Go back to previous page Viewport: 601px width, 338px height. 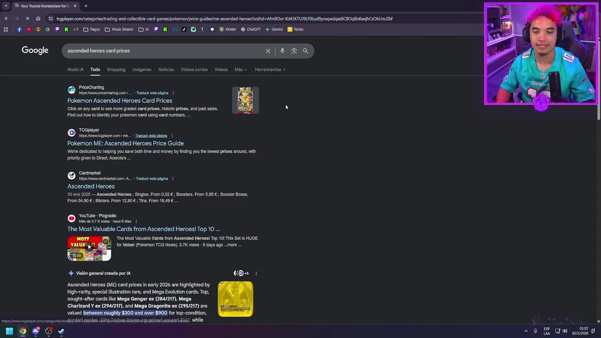pyautogui.click(x=6, y=19)
